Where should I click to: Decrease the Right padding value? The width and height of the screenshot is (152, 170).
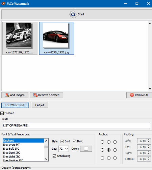point(149,154)
